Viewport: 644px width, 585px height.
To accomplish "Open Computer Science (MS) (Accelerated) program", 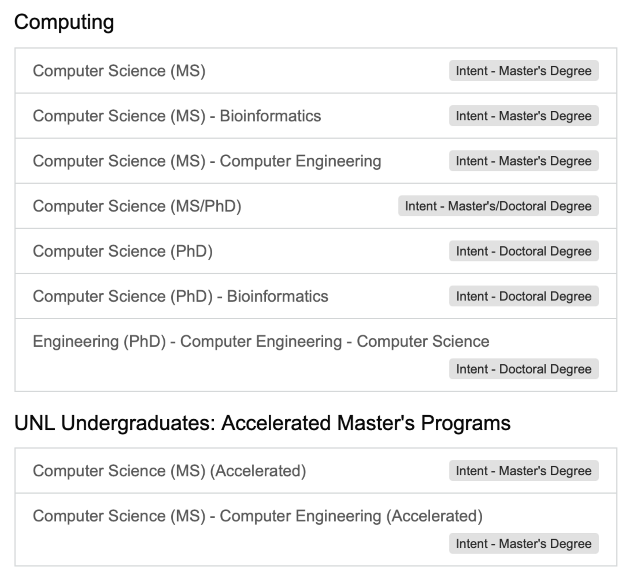I will (x=169, y=471).
